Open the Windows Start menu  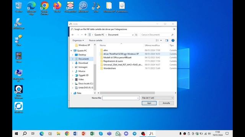click(16, 134)
